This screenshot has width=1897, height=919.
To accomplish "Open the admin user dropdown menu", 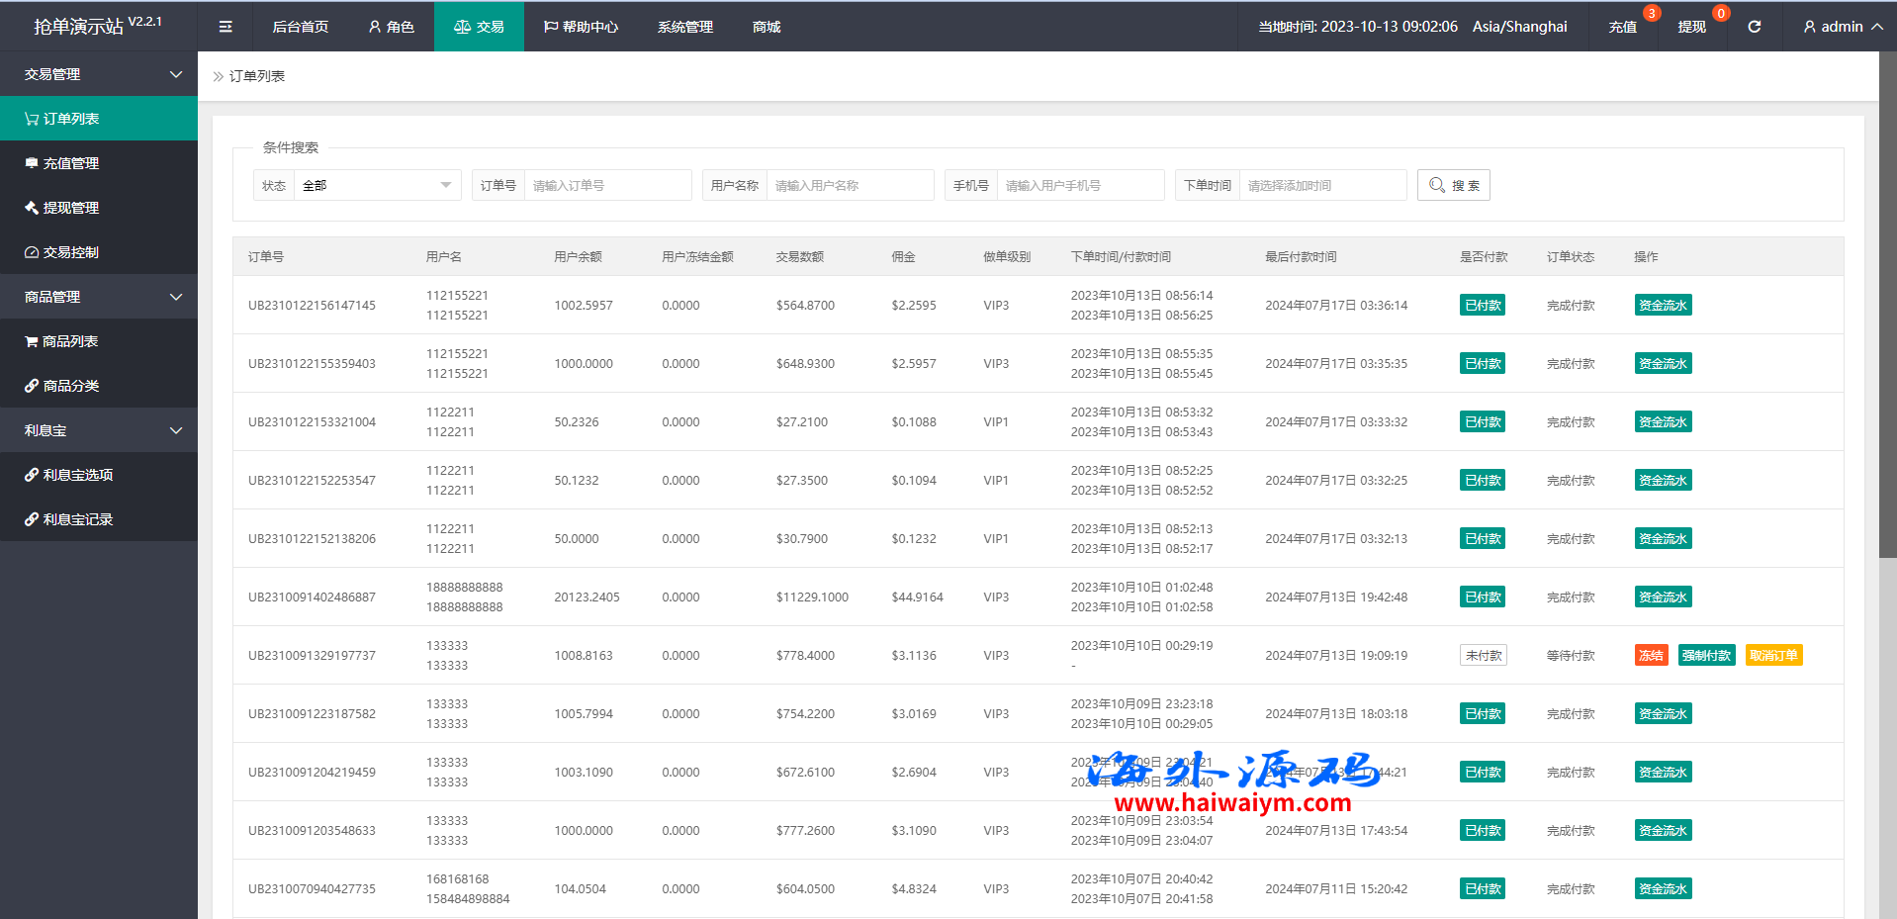I will coord(1842,27).
